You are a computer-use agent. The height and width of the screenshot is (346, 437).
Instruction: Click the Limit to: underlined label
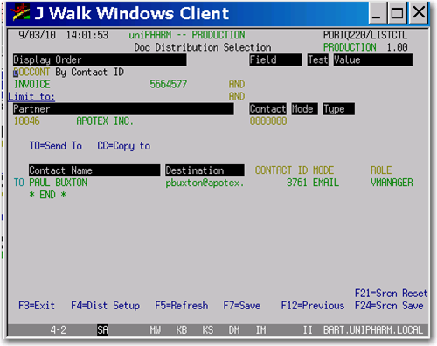tap(31, 96)
